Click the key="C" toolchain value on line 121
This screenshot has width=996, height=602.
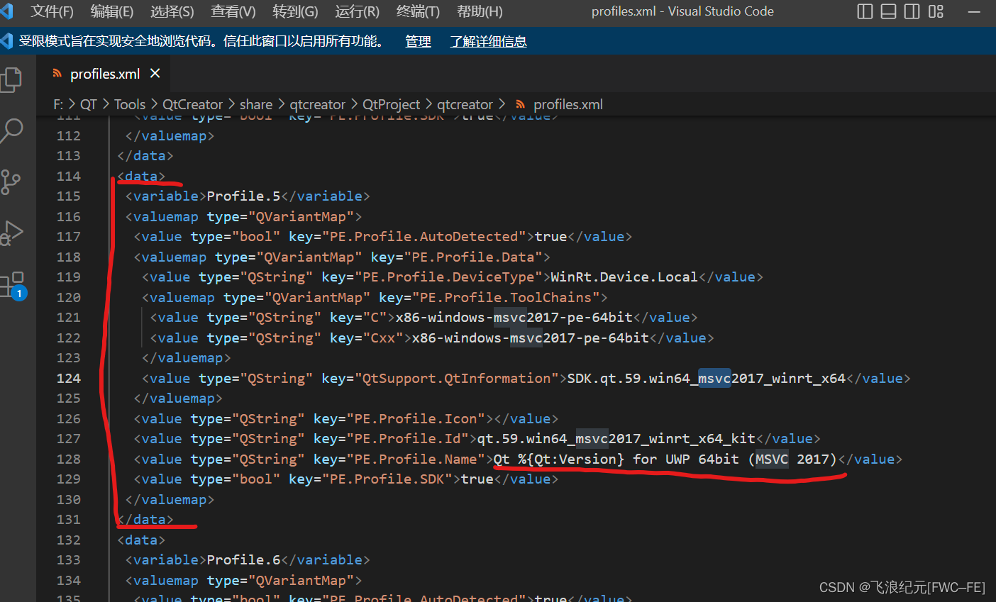[x=514, y=317]
